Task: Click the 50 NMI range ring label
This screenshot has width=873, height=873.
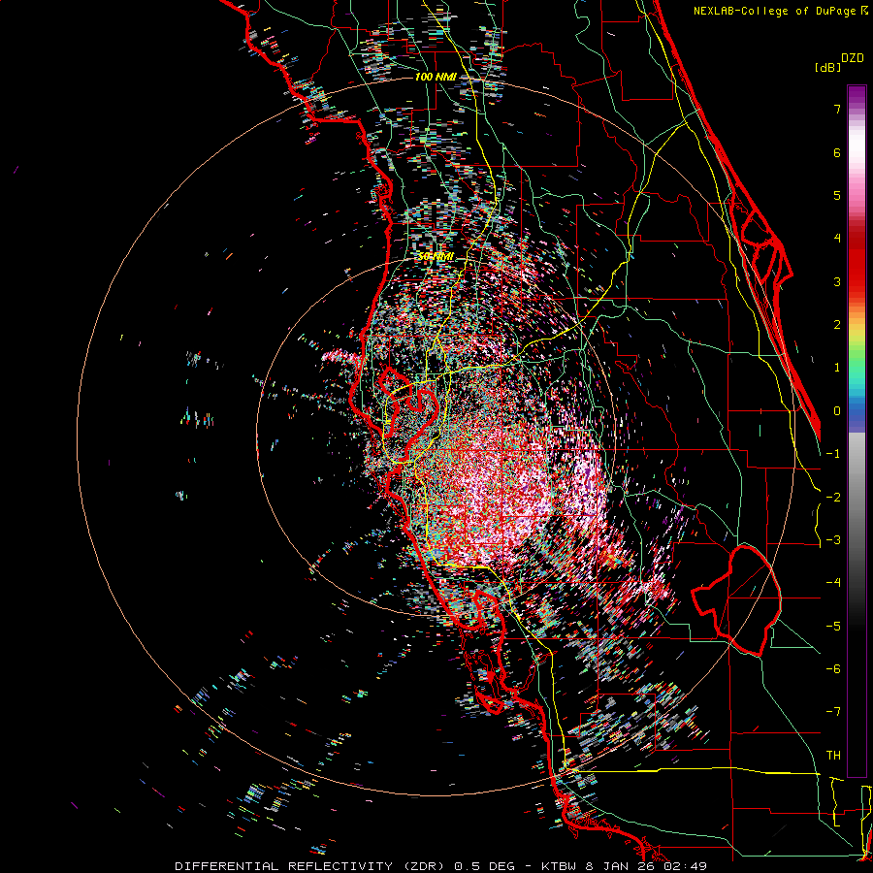Action: 436,257
